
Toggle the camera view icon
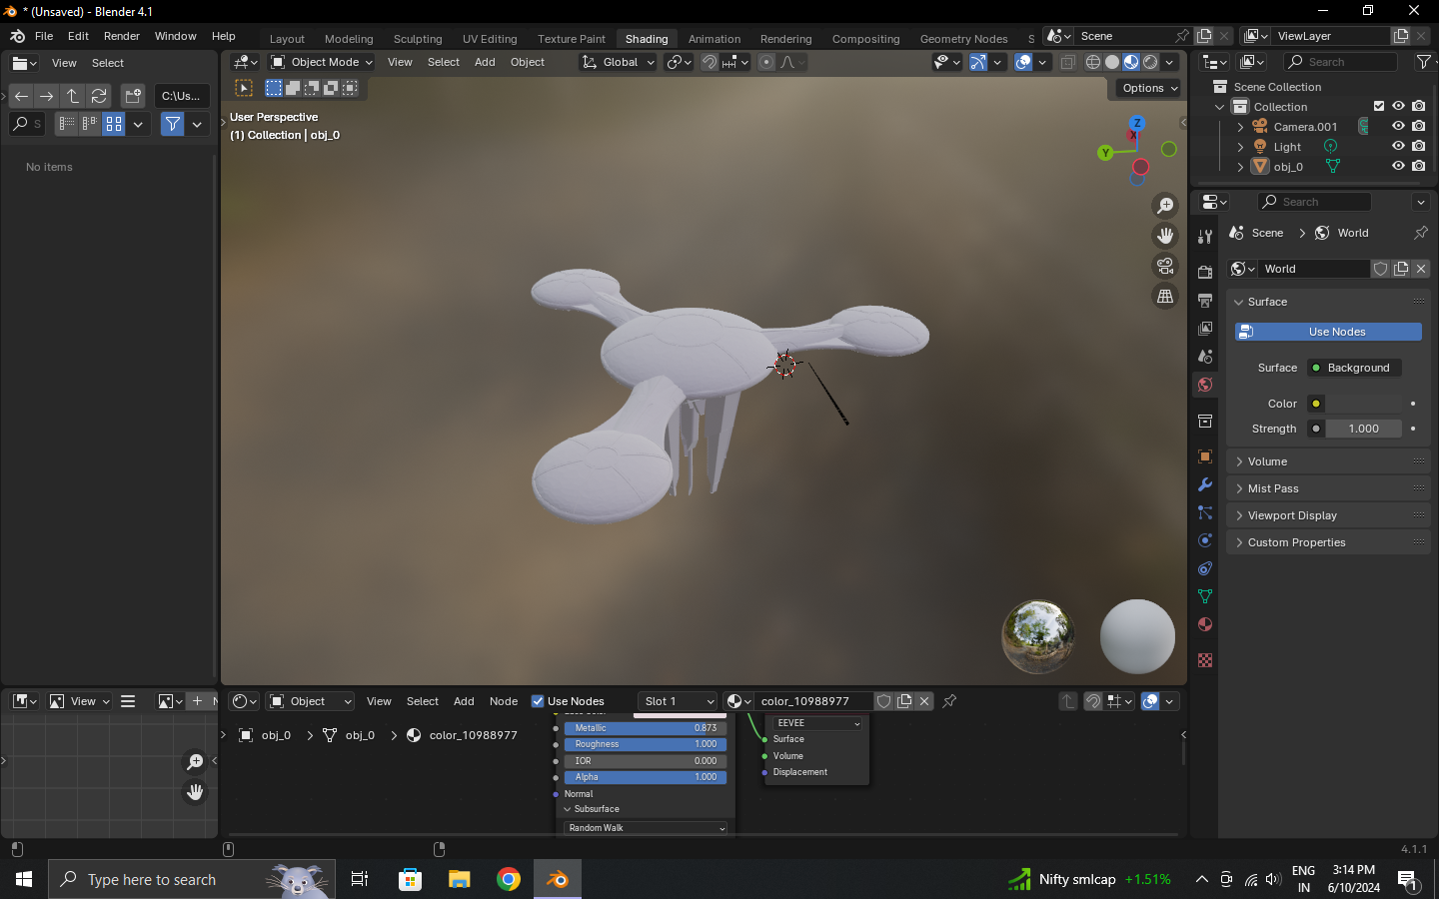(1165, 266)
